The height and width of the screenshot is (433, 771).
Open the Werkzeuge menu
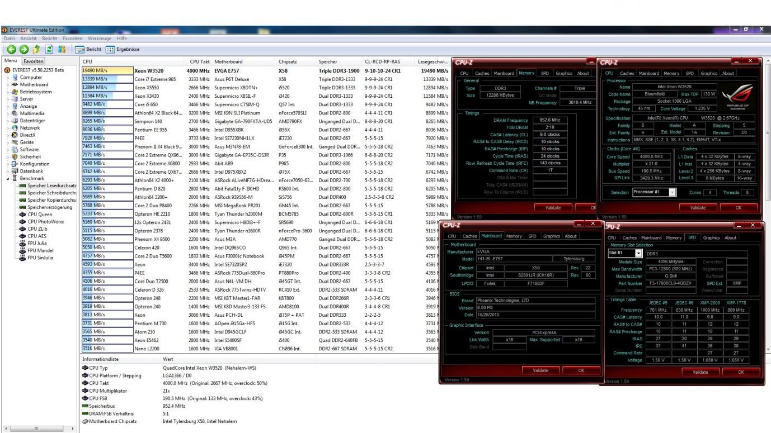click(101, 38)
